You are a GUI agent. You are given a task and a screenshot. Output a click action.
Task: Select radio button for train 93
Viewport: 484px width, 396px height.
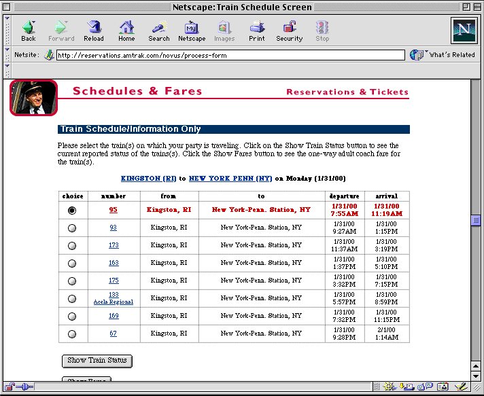point(73,228)
